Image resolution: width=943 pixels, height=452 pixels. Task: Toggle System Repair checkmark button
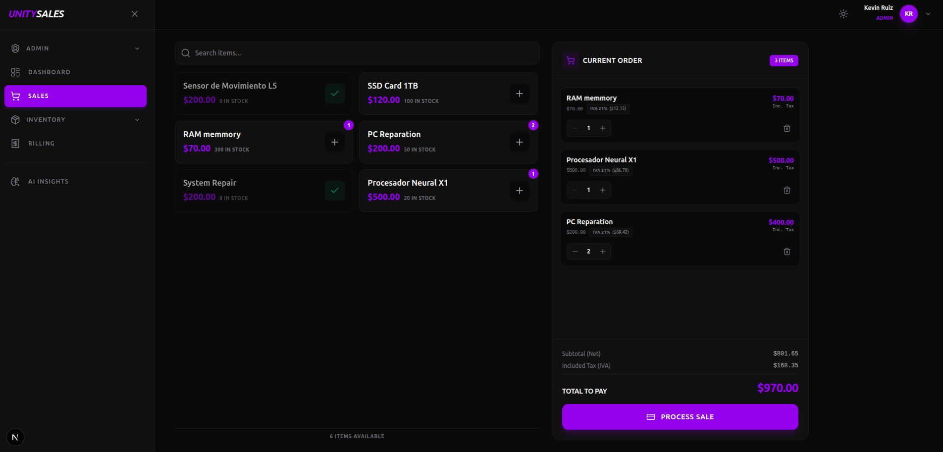[335, 191]
